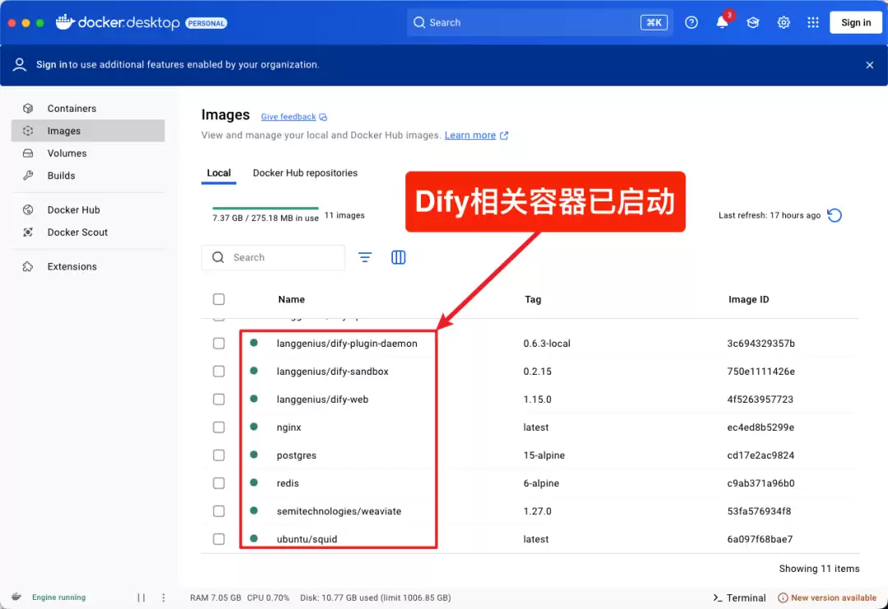888x609 pixels.
Task: Click the Extensions puzzle icon
Action: pyautogui.click(x=28, y=266)
